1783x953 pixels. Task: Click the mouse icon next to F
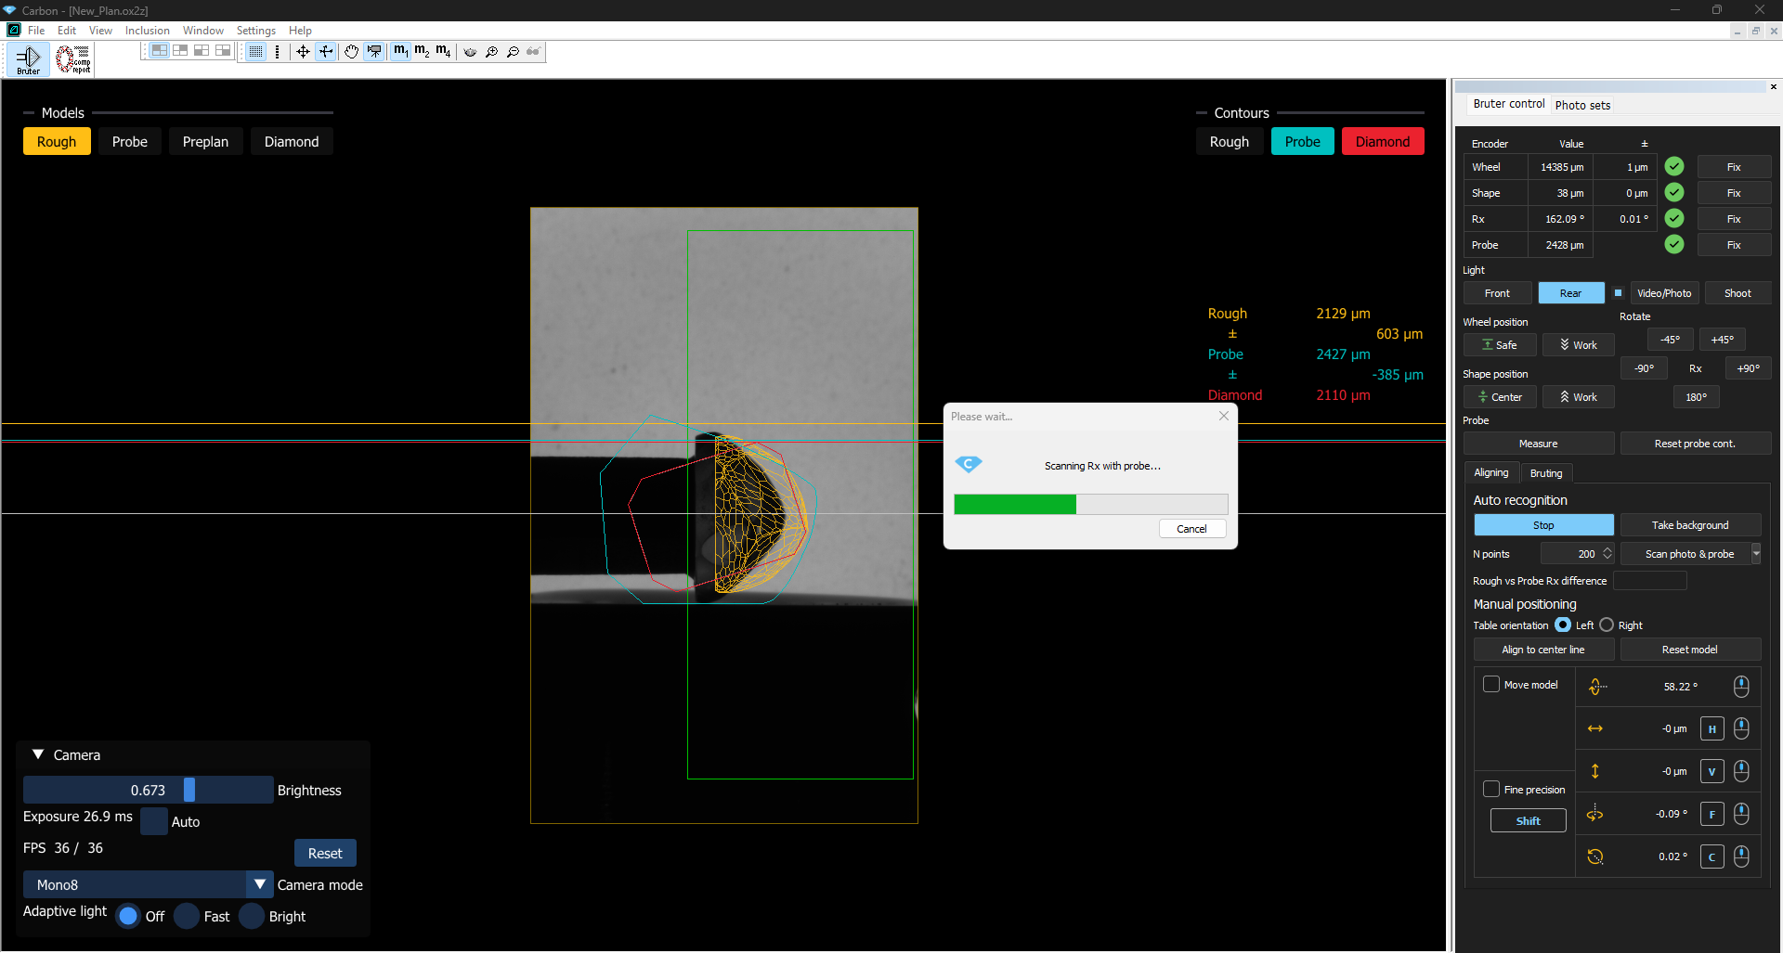(1741, 814)
